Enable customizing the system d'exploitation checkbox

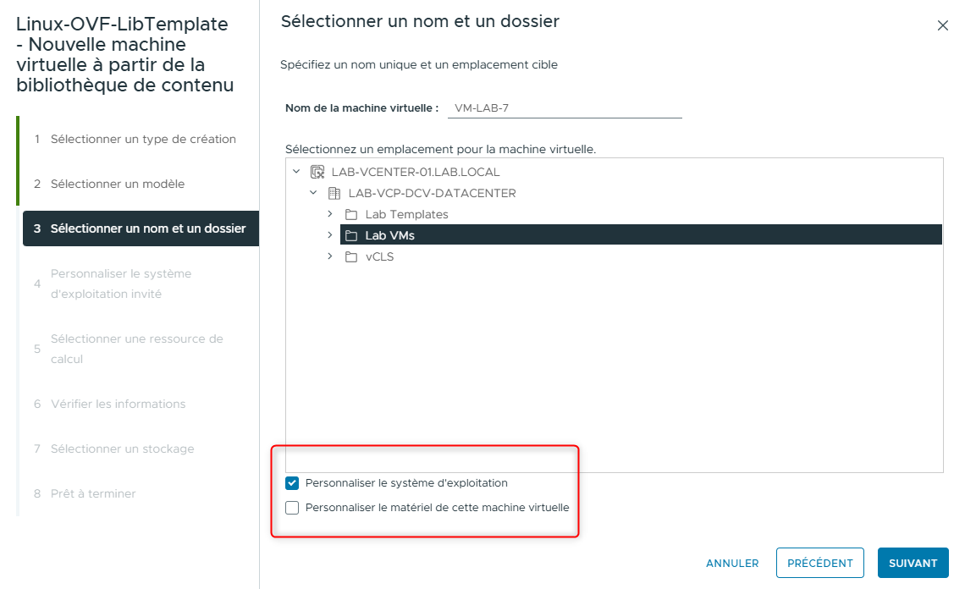pos(292,482)
